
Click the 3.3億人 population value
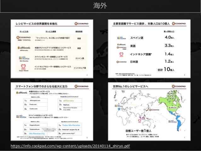pos(169,45)
